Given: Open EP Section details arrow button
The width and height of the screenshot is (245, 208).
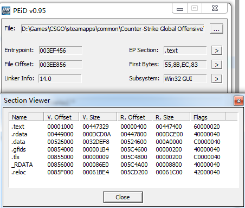Looking at the screenshot, I should [x=217, y=51].
